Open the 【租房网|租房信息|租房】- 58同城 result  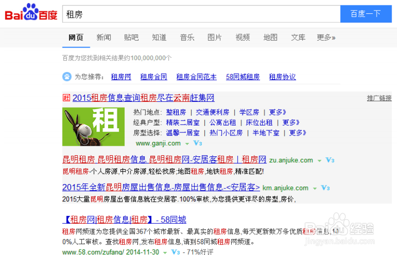coord(125,220)
